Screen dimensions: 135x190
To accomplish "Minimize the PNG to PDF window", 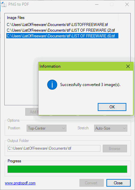I will [97, 4].
